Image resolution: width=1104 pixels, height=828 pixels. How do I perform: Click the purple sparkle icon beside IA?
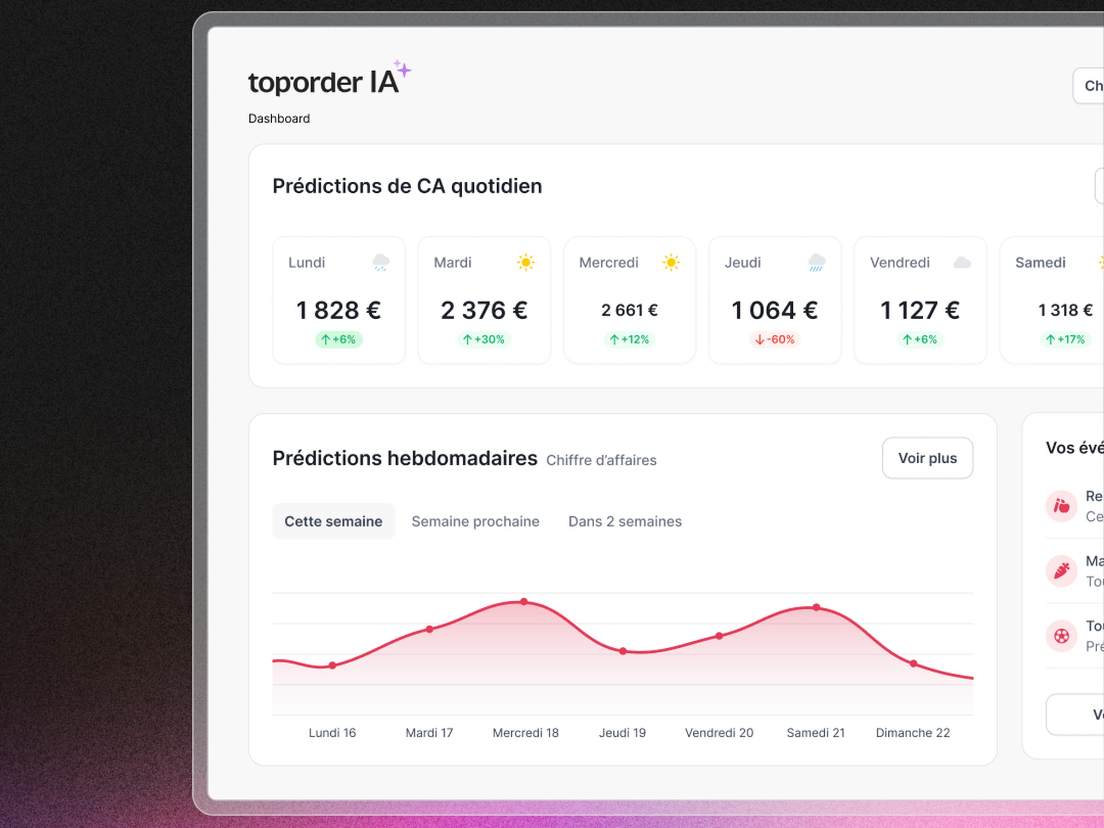[x=402, y=69]
